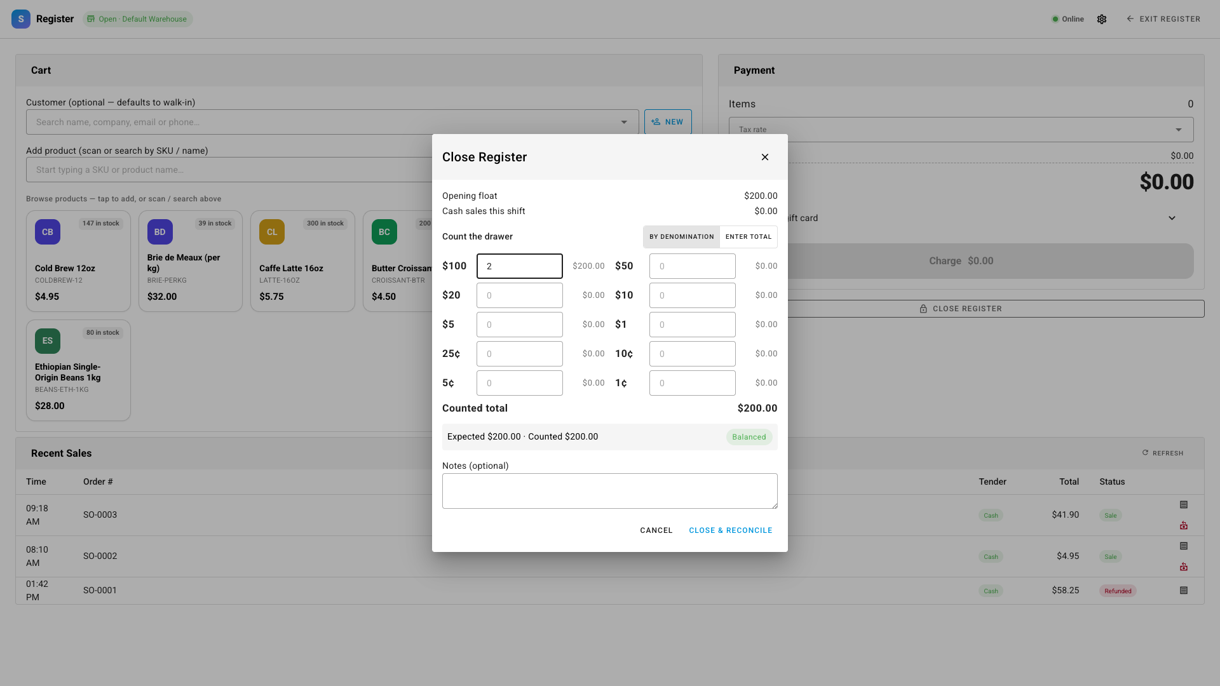Click the Close Register button in Payment panel
The image size is (1220, 686).
tap(961, 309)
